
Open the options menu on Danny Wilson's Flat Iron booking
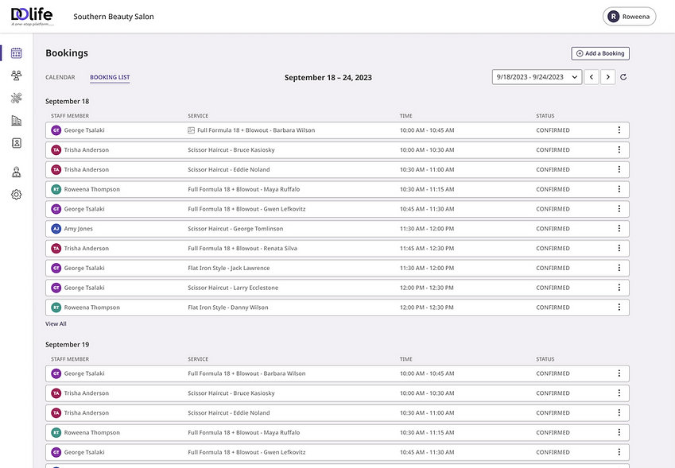(619, 307)
